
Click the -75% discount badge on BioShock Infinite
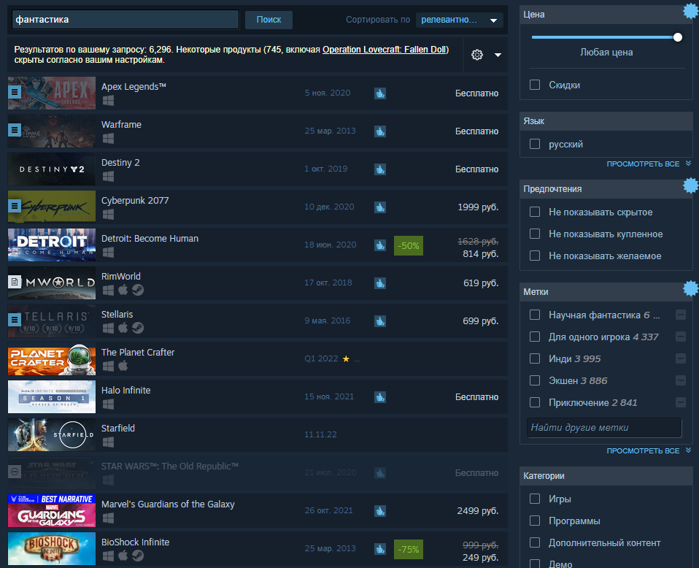pos(409,549)
